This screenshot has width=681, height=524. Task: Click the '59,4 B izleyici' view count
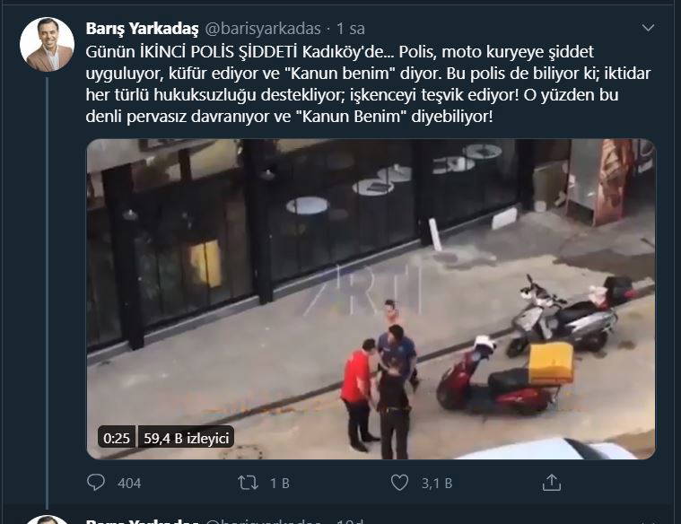coord(186,438)
